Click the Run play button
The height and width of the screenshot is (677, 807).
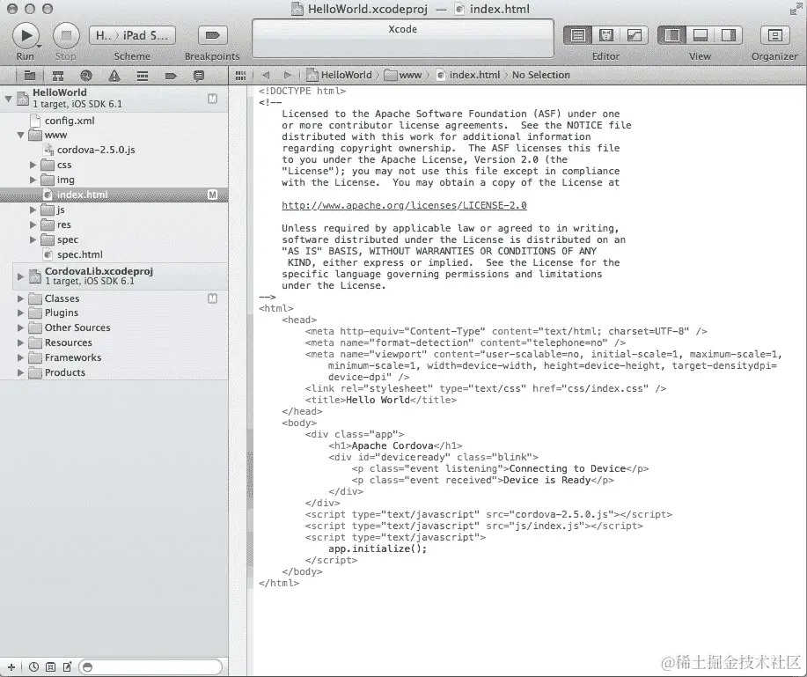(26, 35)
